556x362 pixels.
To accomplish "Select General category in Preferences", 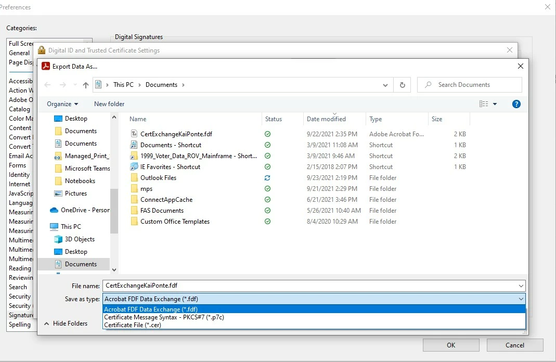I will pyautogui.click(x=19, y=53).
